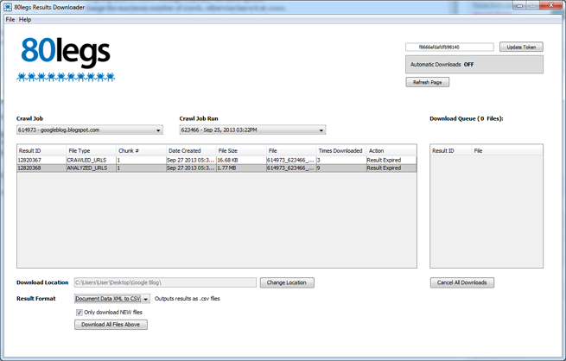Image resolution: width=566 pixels, height=361 pixels.
Task: Open the Crawl Job Run dropdown
Action: click(x=252, y=130)
